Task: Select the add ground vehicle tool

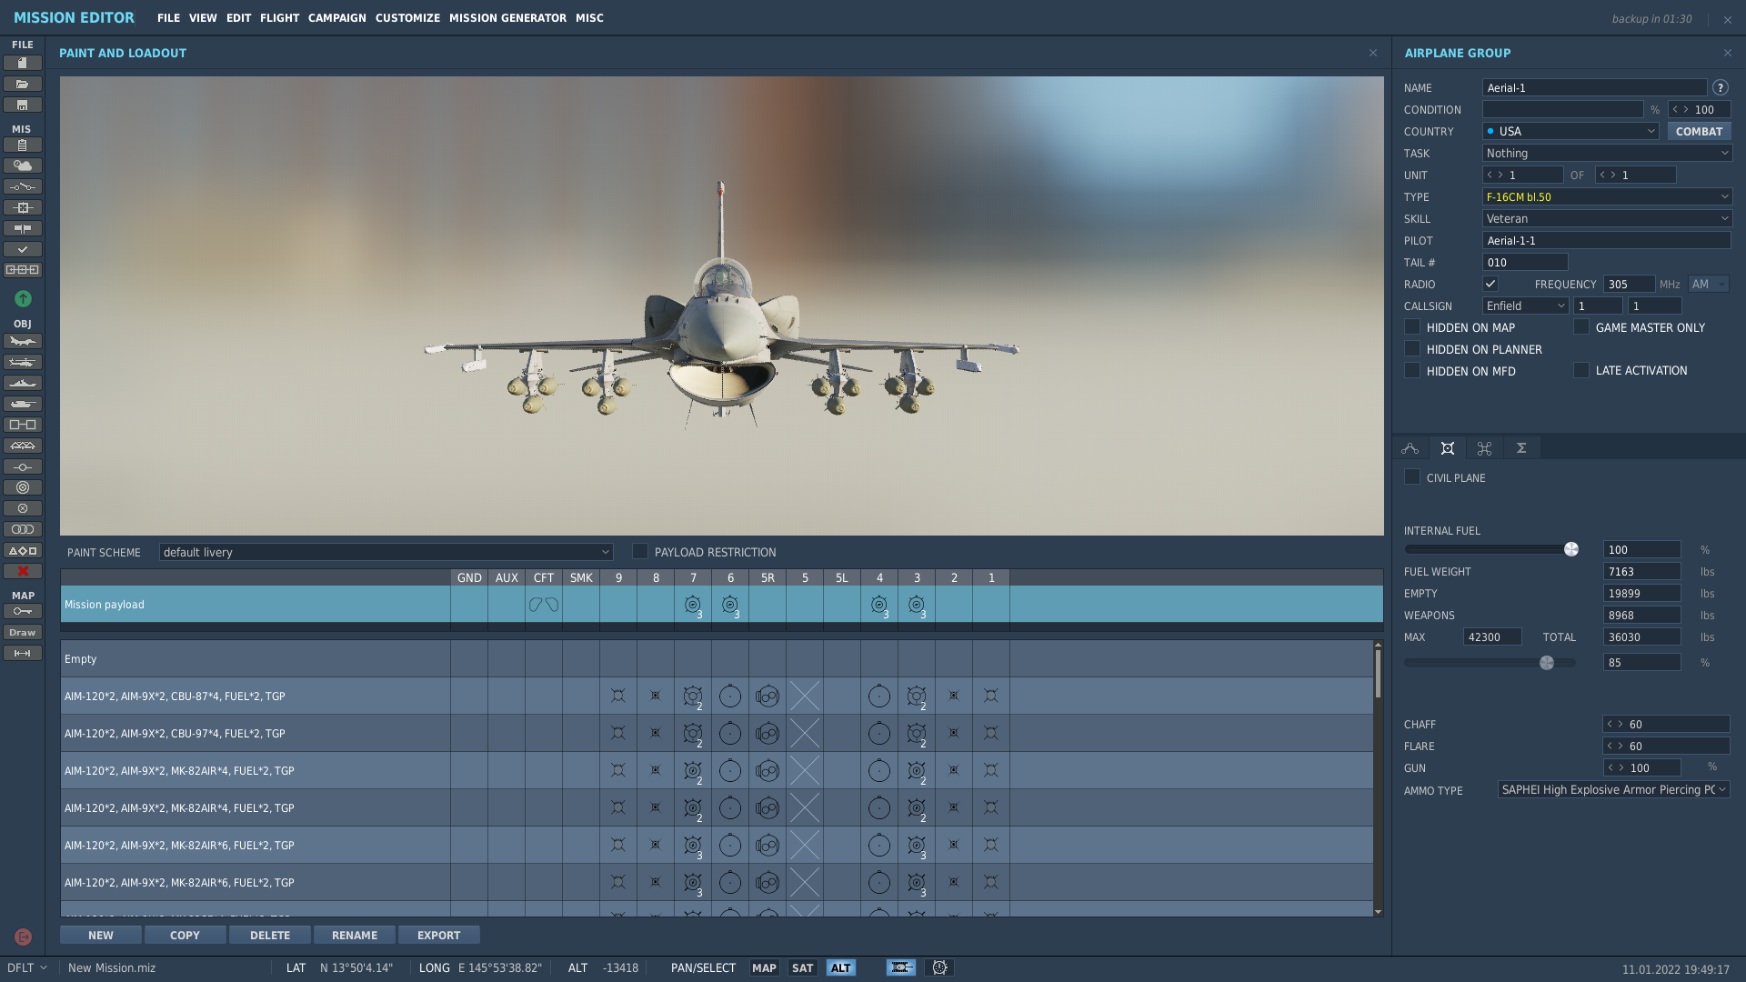Action: [x=23, y=404]
